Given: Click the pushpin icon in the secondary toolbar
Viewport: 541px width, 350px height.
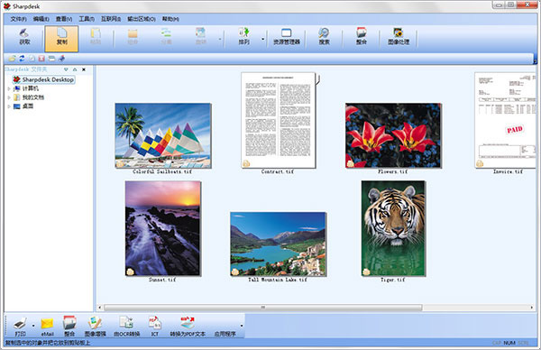Looking at the screenshot, I should pos(61,59).
